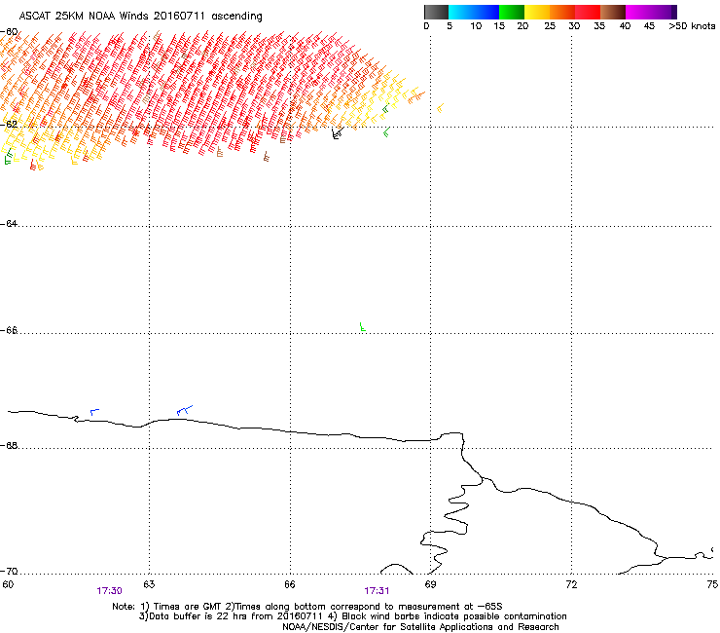This screenshot has height=633, width=720.
Task: Select the blue wind barb with two flags above coastline
Action: [x=185, y=410]
